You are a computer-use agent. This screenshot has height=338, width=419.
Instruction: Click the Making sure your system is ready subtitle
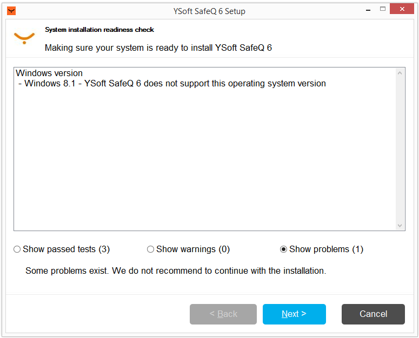click(x=158, y=48)
